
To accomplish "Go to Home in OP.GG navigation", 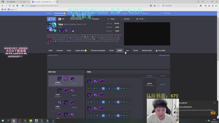I will click(49, 13).
